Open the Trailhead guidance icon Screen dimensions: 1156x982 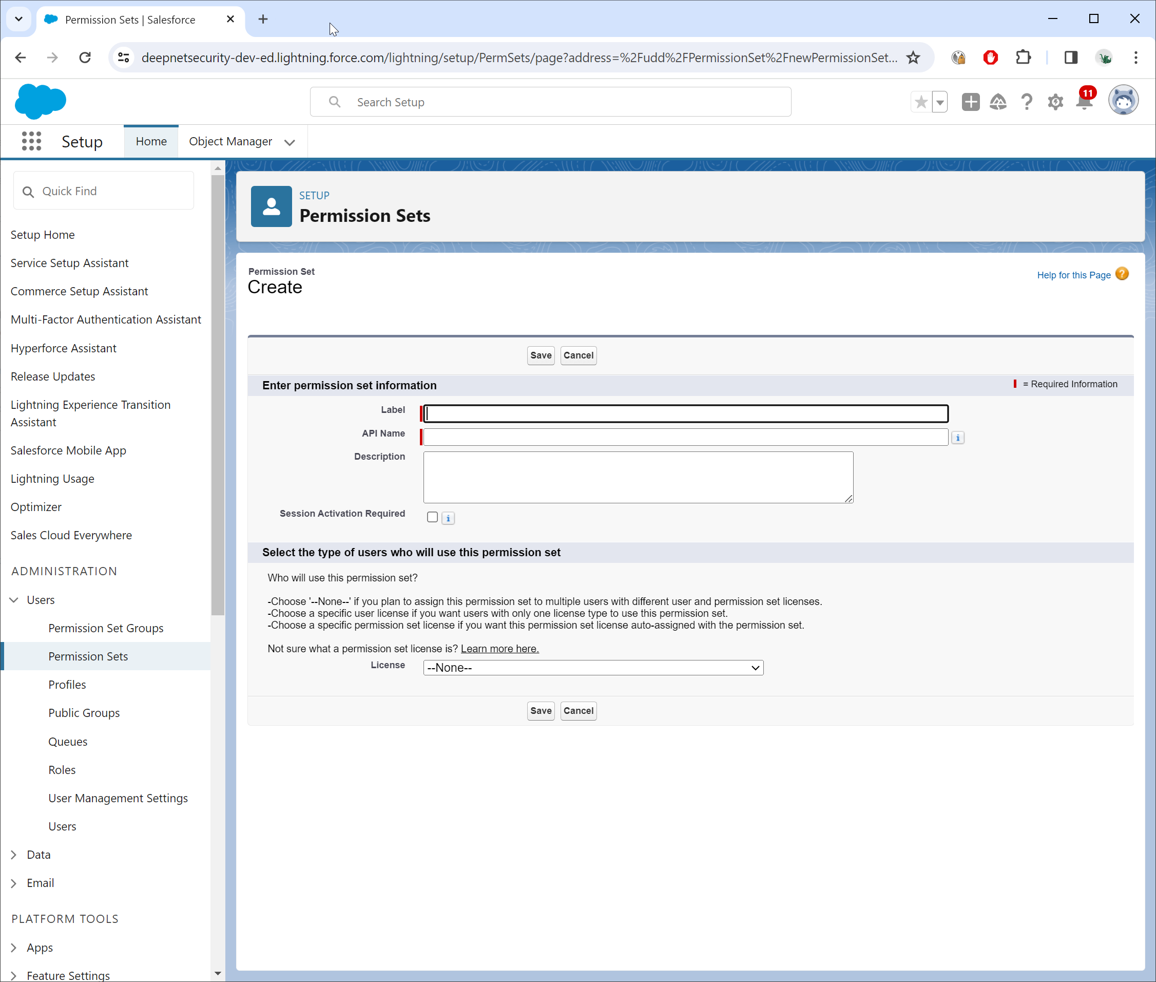pyautogui.click(x=998, y=102)
